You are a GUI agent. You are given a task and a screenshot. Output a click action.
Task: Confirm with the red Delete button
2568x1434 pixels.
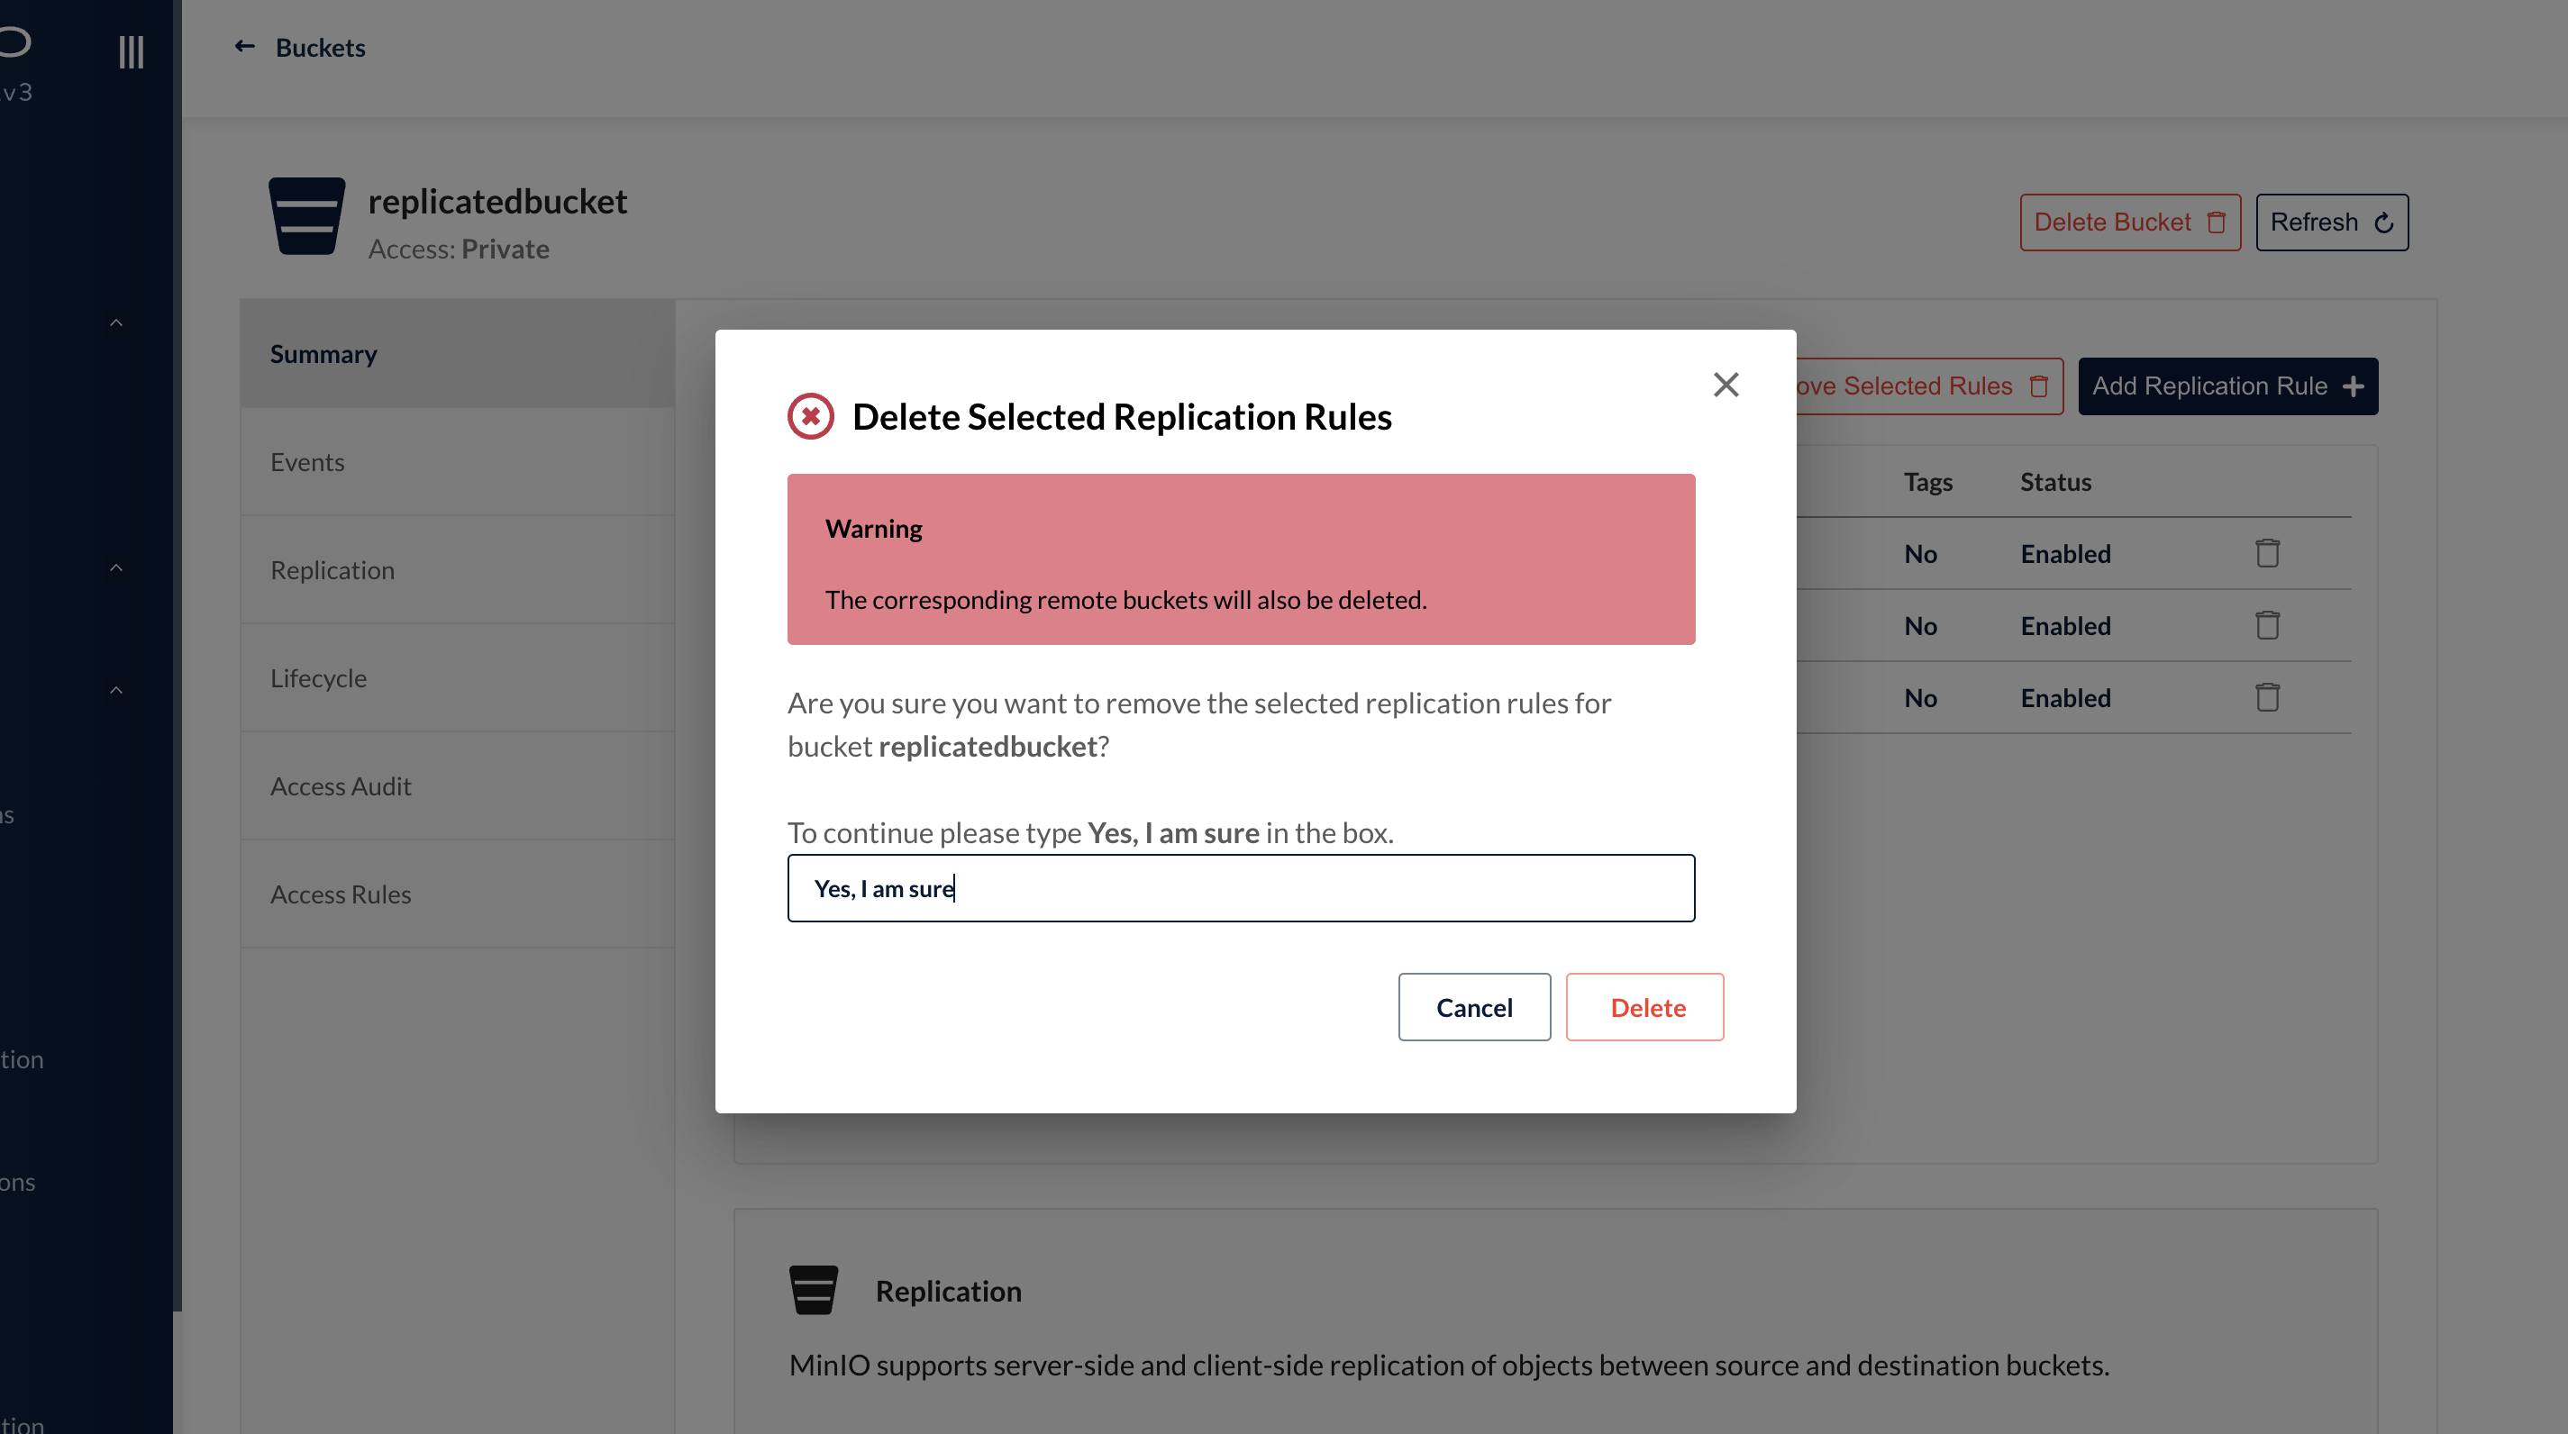(1645, 1007)
